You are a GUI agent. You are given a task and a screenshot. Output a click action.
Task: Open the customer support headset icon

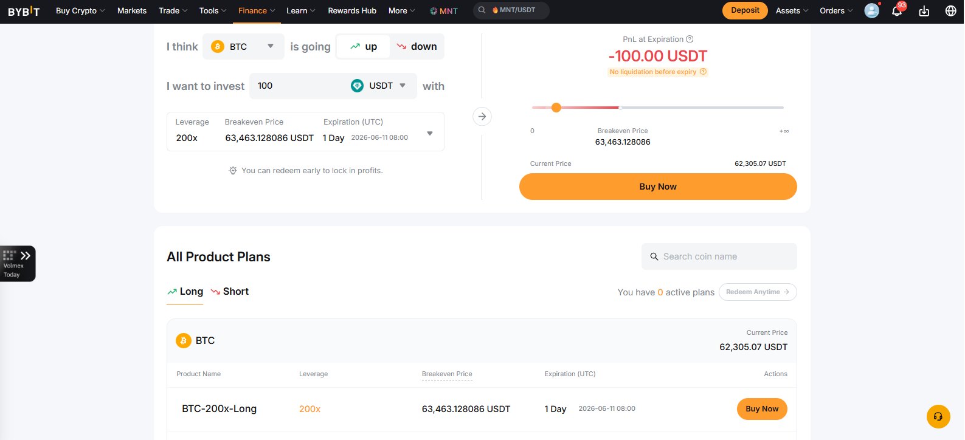coord(938,416)
